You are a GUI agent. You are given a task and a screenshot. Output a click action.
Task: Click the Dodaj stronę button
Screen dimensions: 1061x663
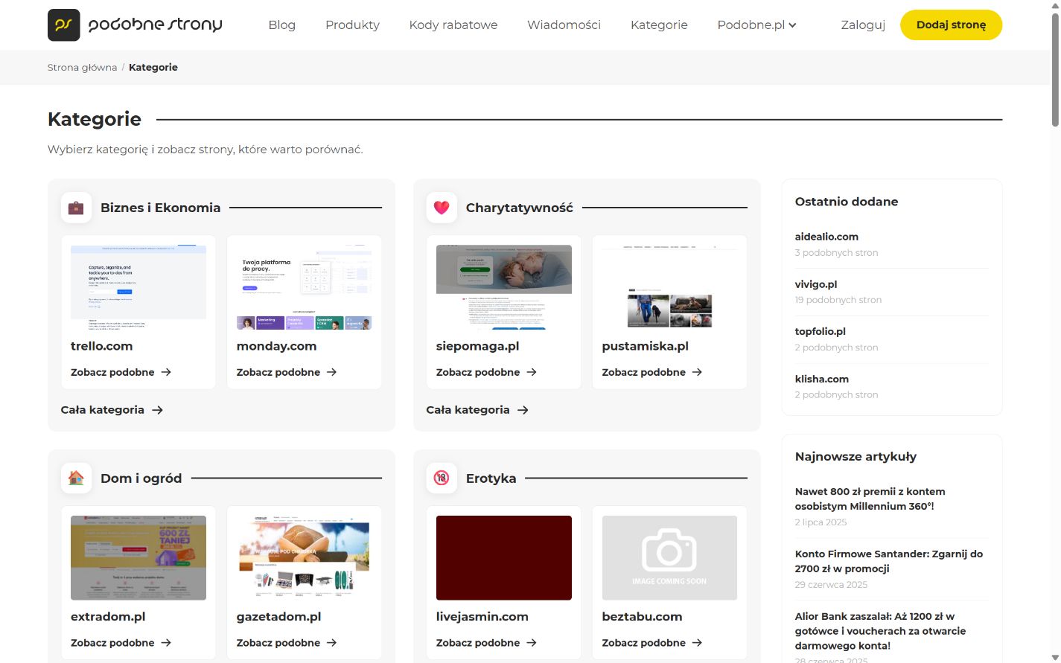tap(951, 25)
